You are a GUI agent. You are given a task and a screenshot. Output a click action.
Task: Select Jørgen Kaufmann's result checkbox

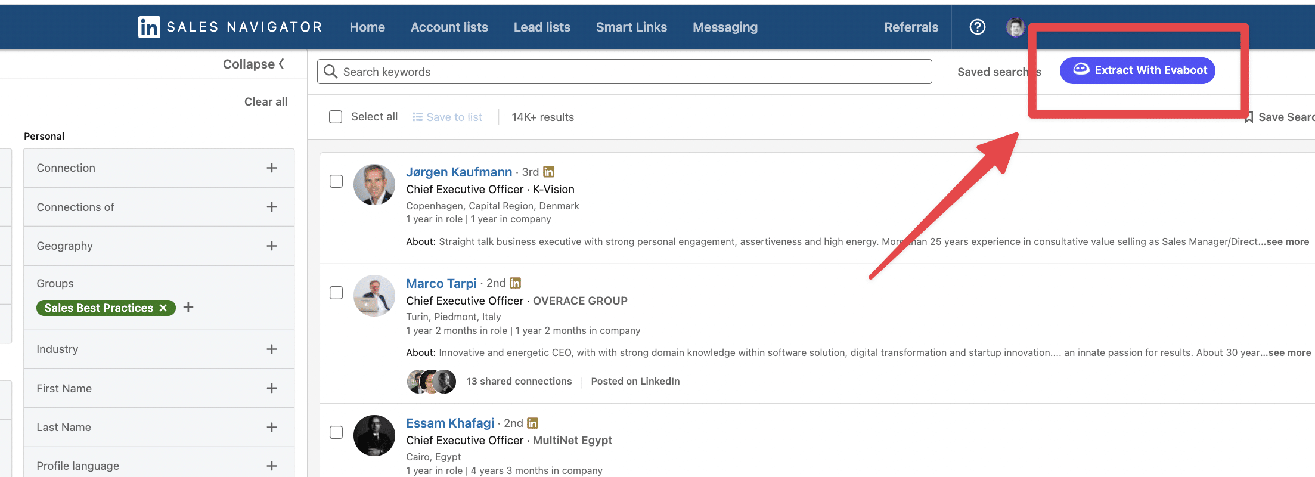(336, 181)
